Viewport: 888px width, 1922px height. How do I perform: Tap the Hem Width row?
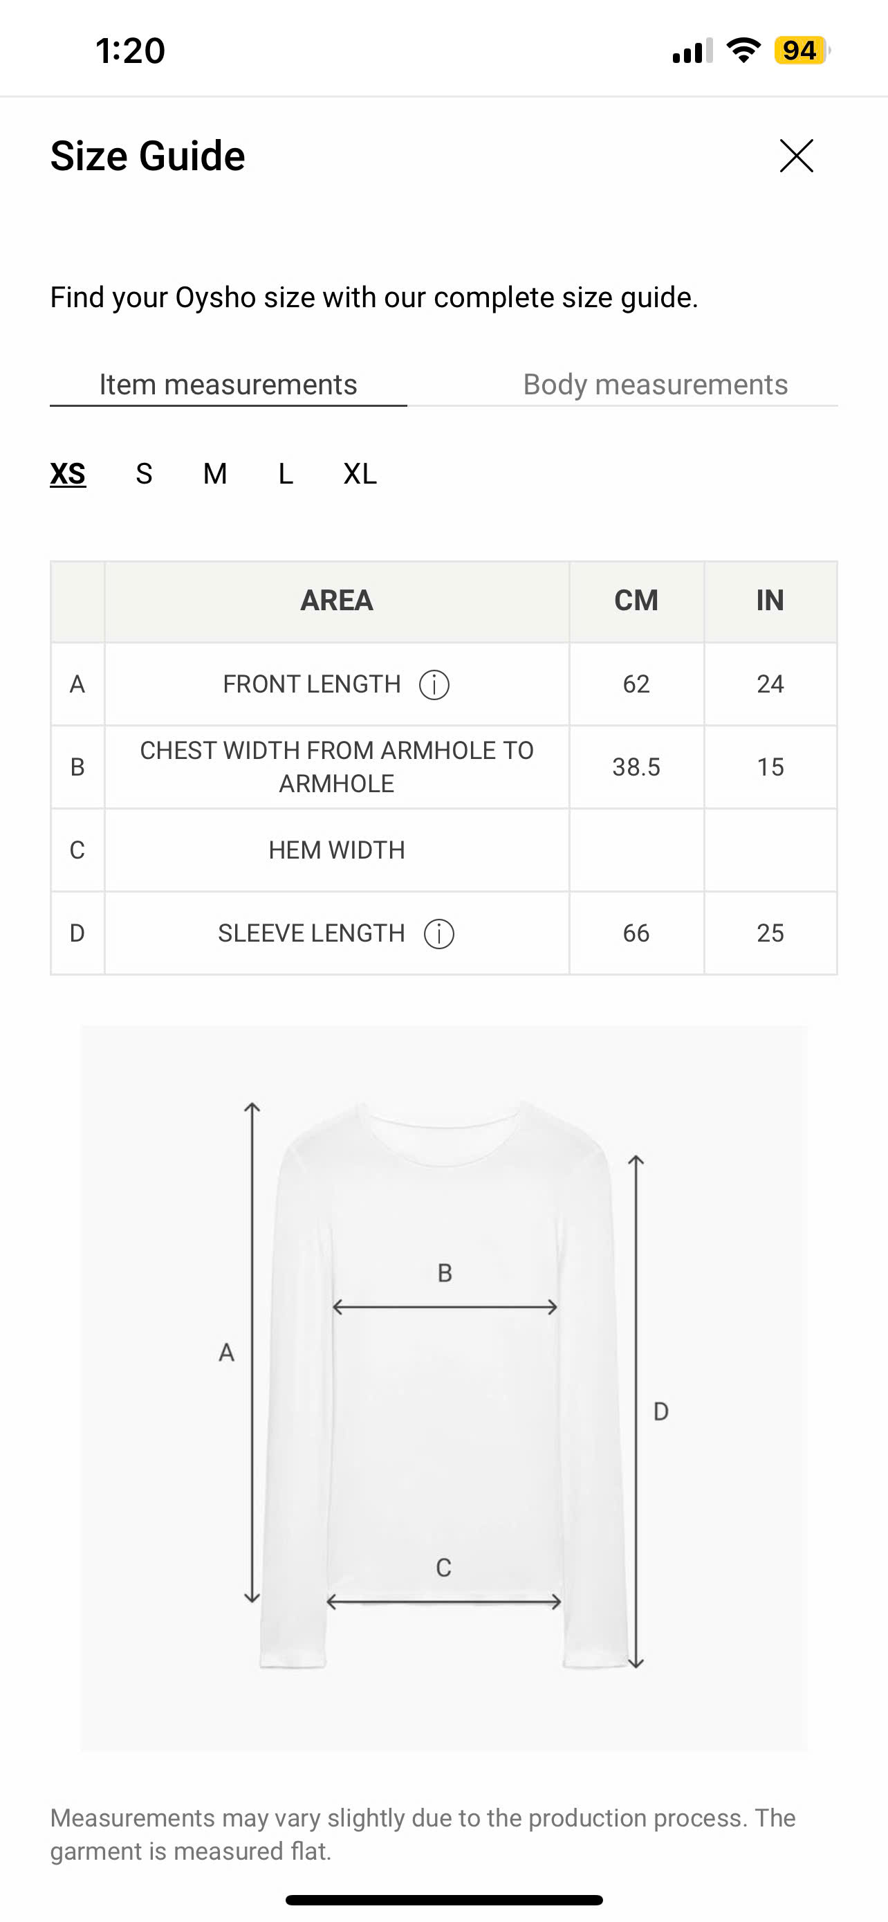click(x=336, y=850)
